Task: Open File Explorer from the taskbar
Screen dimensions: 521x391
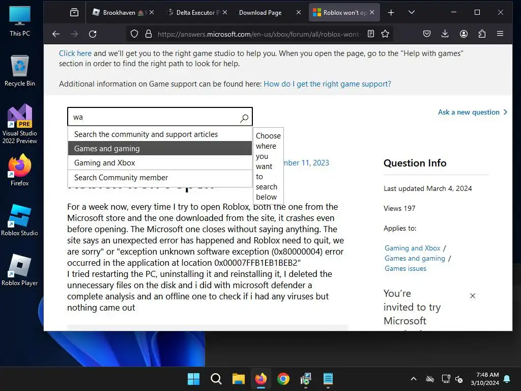Action: 238,379
